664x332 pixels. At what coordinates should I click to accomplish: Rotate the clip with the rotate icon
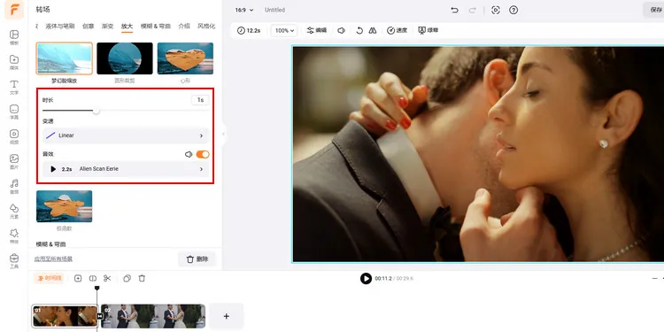tap(359, 30)
